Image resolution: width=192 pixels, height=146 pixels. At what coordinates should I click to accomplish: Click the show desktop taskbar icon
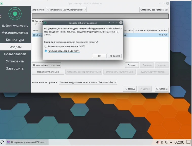pos(188,142)
